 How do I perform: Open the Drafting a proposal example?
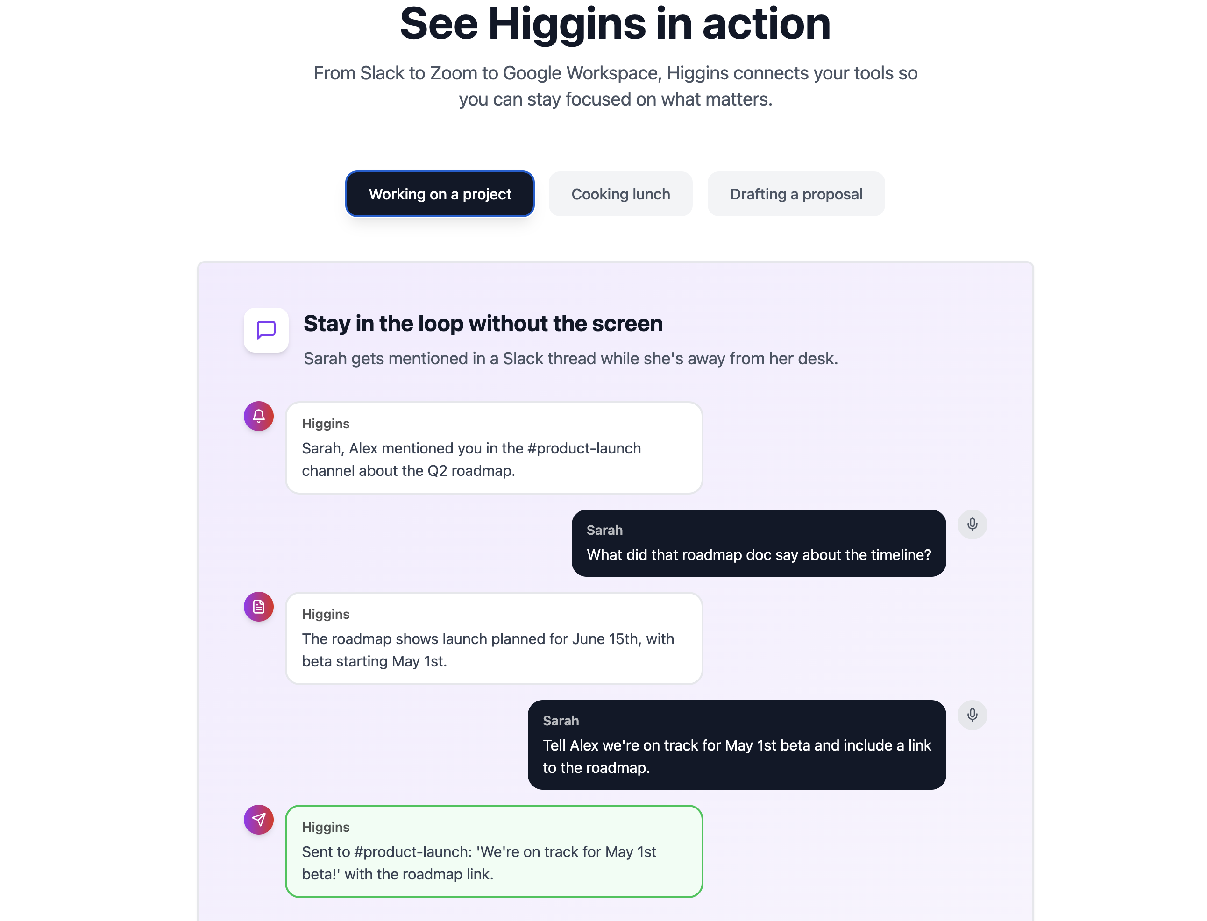796,193
